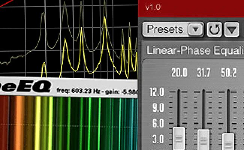Click the v1.0 version label
The height and width of the screenshot is (150, 244).
click(153, 7)
